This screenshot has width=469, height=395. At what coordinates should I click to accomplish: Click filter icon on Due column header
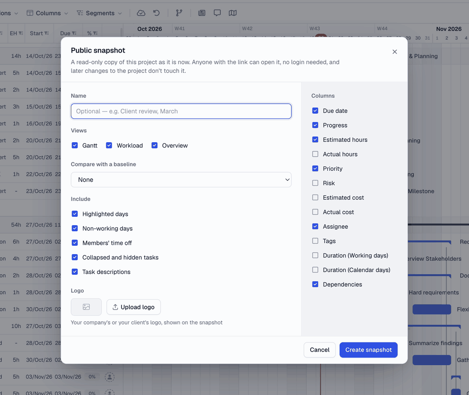[x=74, y=33]
